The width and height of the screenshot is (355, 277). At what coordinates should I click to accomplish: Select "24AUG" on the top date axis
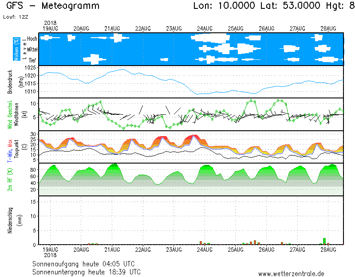point(205,28)
